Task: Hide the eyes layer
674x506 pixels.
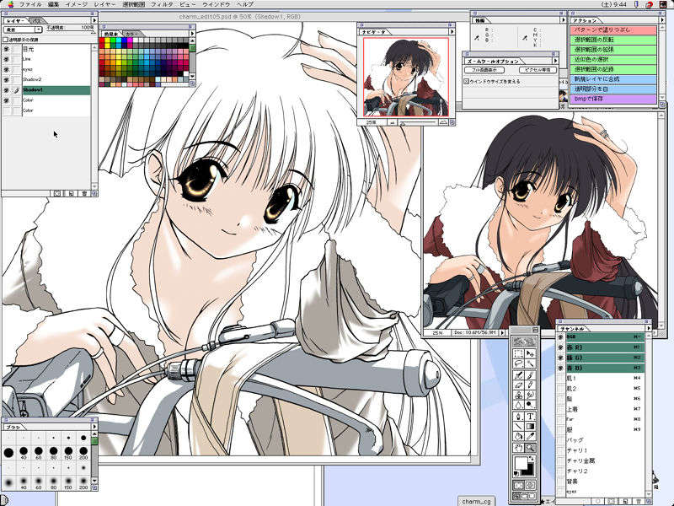Action: (7, 69)
